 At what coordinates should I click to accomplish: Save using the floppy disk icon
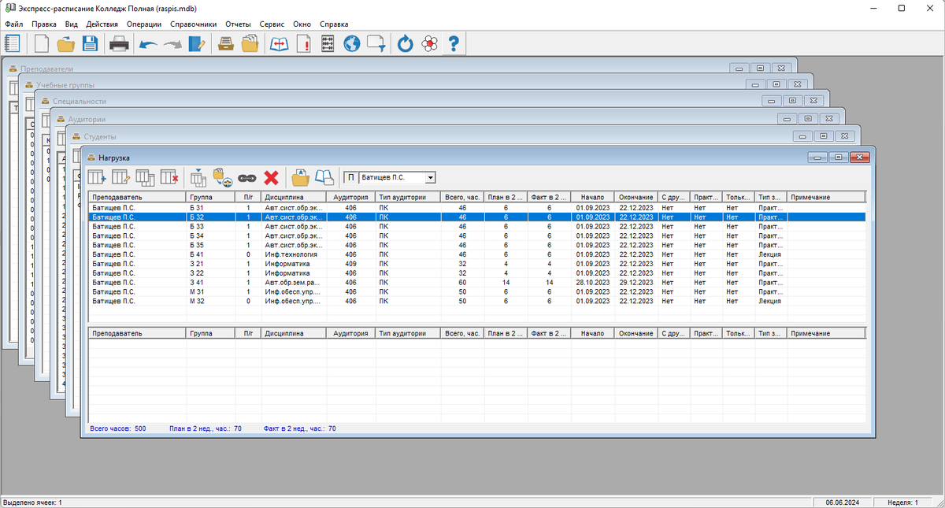90,43
